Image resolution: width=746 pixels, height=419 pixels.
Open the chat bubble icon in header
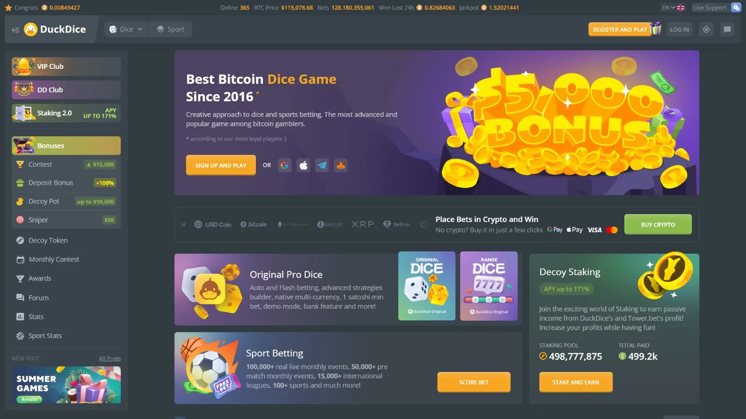click(x=727, y=29)
